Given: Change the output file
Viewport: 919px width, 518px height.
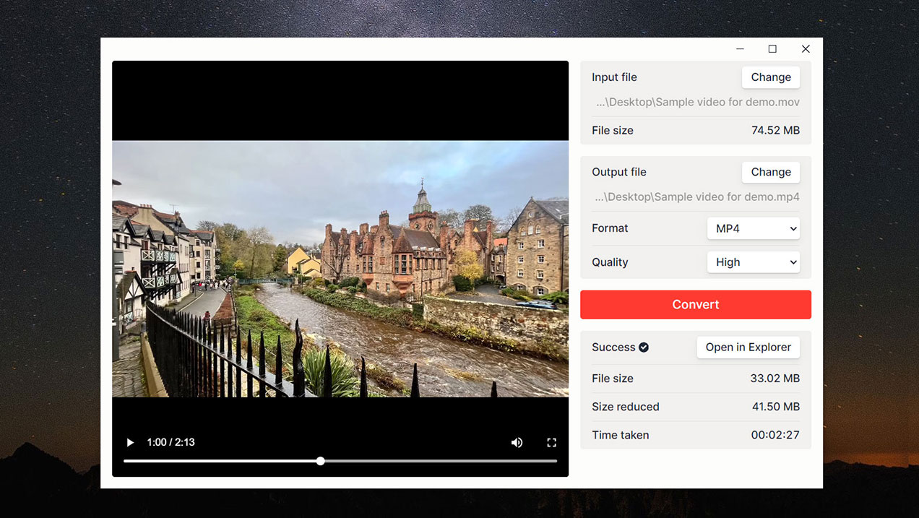Looking at the screenshot, I should [771, 172].
